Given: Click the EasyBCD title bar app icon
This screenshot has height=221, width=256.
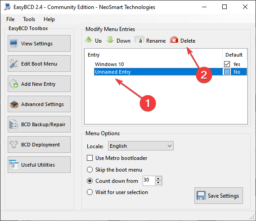Looking at the screenshot, I should (x=8, y=7).
